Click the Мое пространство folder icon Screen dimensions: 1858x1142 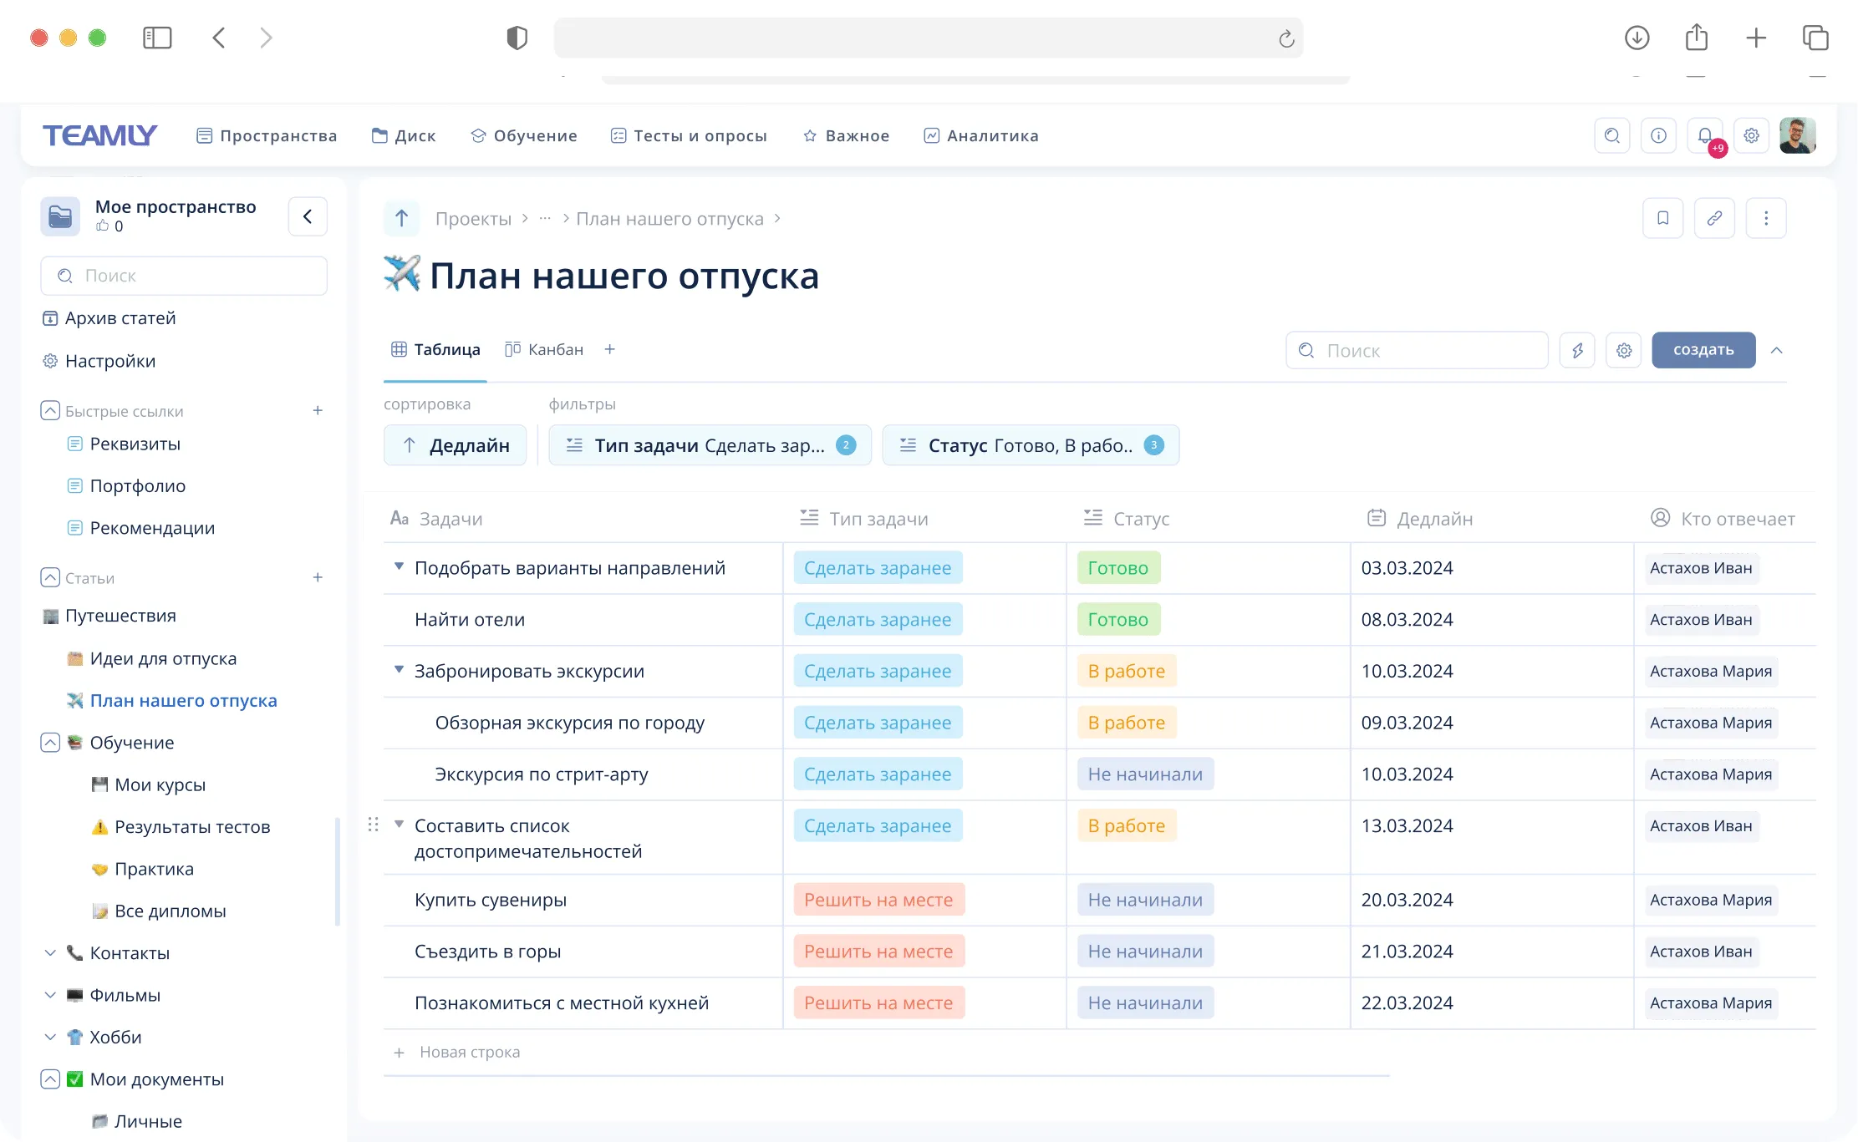(60, 216)
